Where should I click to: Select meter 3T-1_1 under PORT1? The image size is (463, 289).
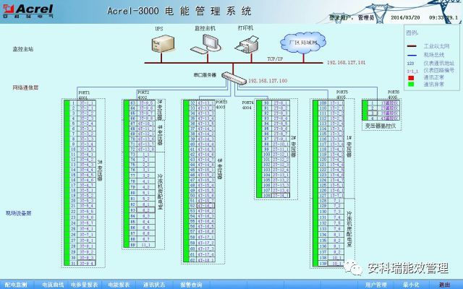(86, 103)
